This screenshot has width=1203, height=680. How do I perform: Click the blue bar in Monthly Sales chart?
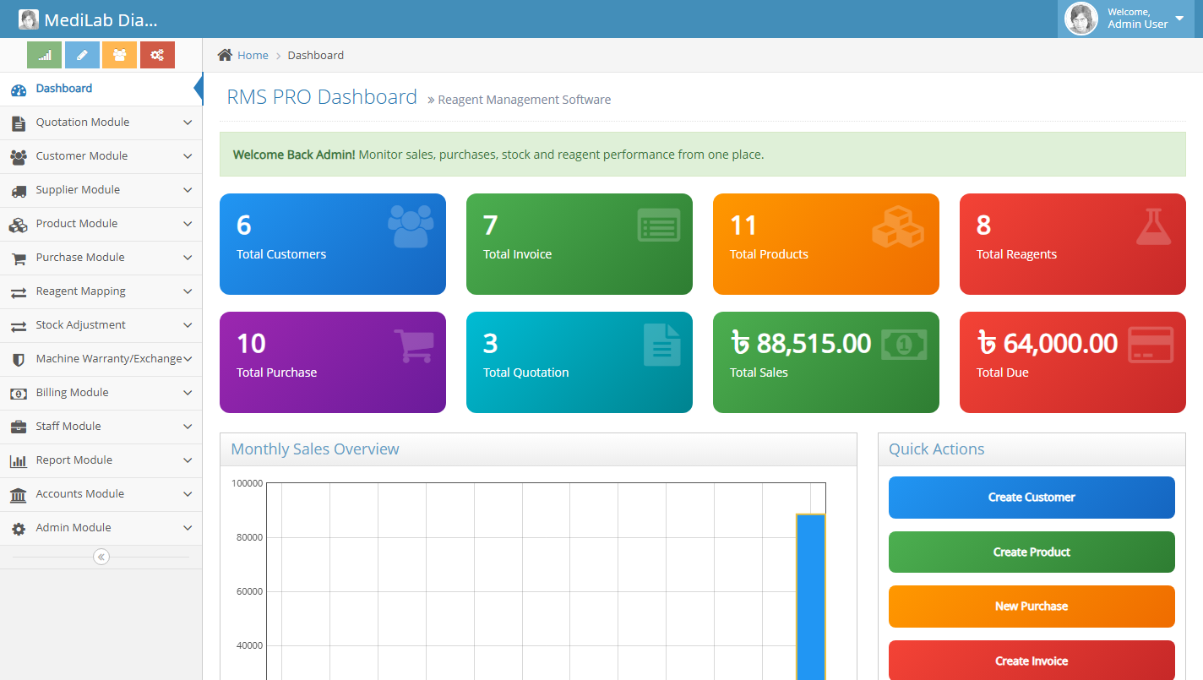(811, 596)
